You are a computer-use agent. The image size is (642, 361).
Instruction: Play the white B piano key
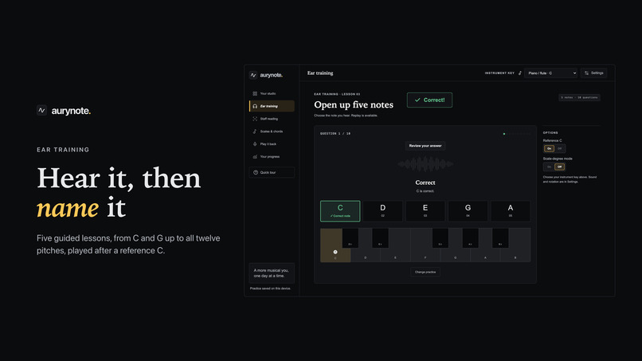point(515,255)
